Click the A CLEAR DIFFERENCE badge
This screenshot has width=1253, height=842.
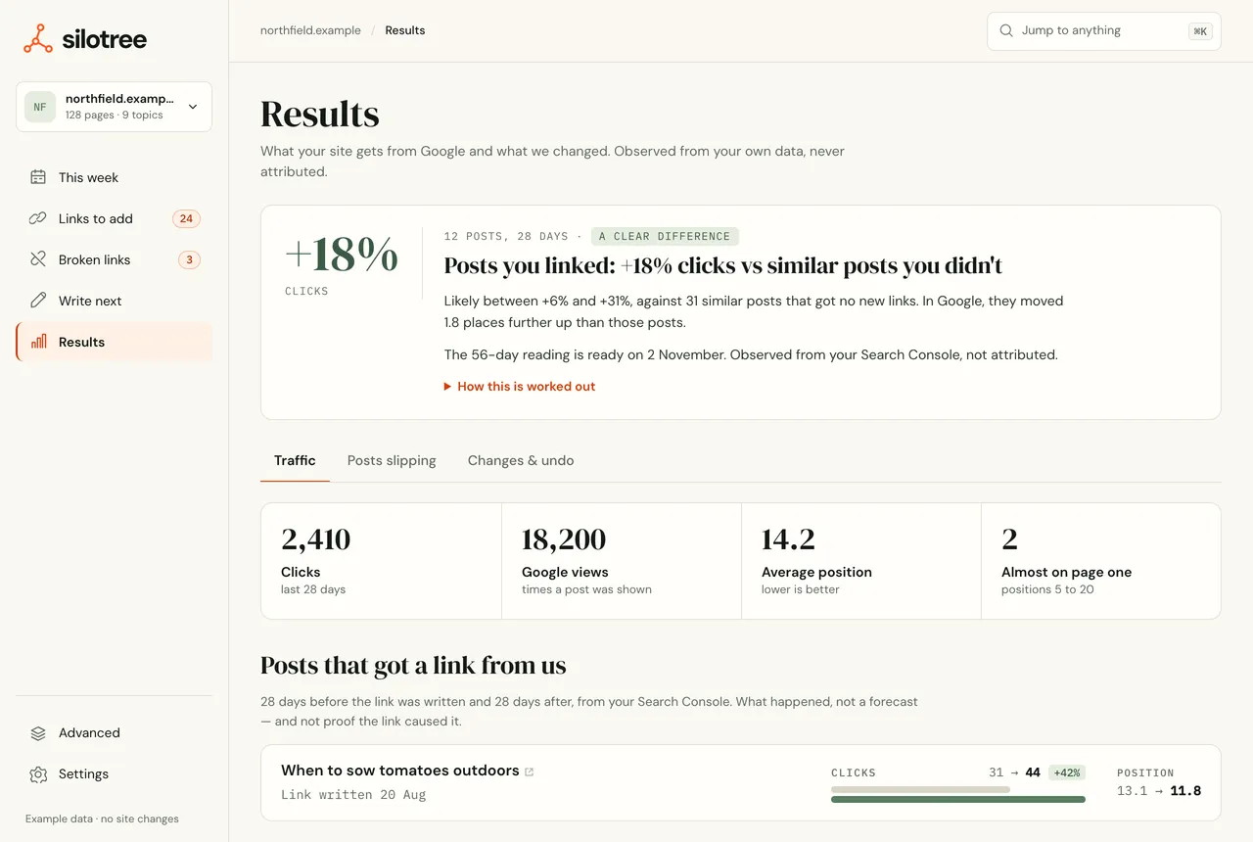coord(665,236)
